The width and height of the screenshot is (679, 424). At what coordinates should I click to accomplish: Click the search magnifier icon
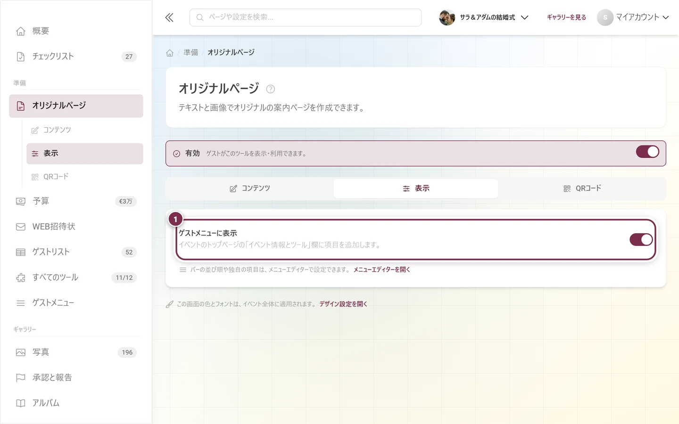pyautogui.click(x=200, y=17)
